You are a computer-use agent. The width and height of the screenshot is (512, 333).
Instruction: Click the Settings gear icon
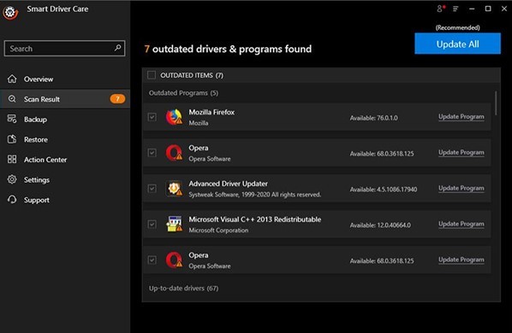12,179
